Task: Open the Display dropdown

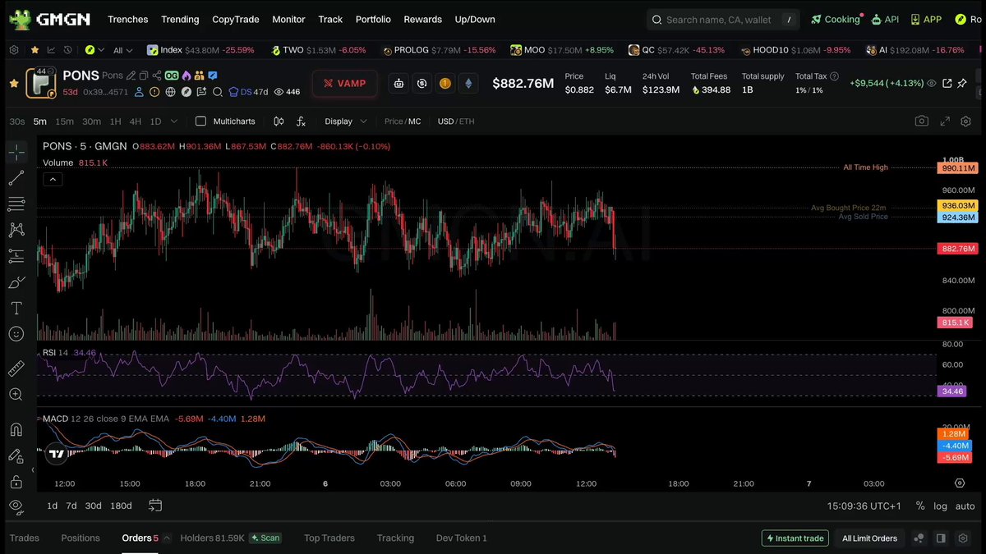Action: [x=345, y=121]
